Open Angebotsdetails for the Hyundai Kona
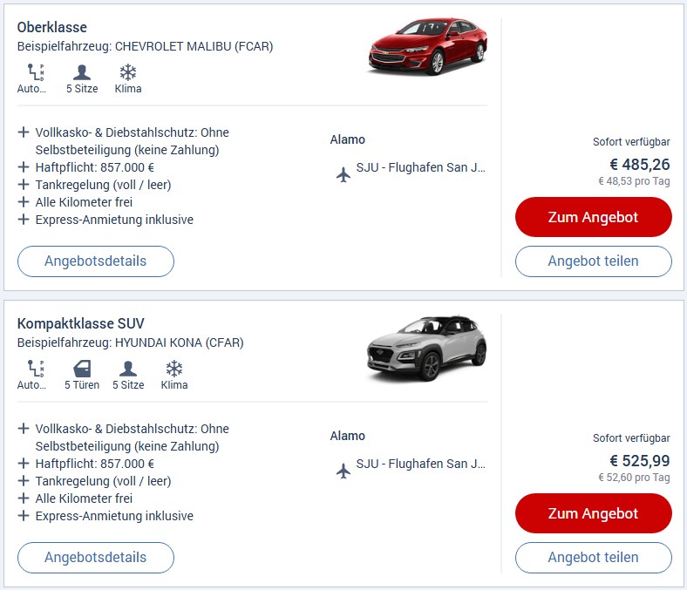Image resolution: width=687 pixels, height=590 pixels. coord(96,558)
